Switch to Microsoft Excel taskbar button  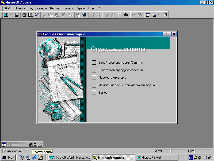157,158
